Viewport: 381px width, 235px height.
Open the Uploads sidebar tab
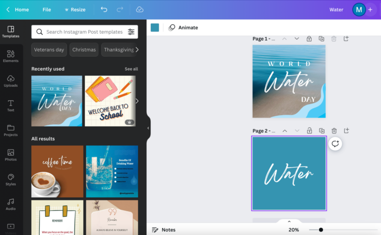click(x=11, y=81)
